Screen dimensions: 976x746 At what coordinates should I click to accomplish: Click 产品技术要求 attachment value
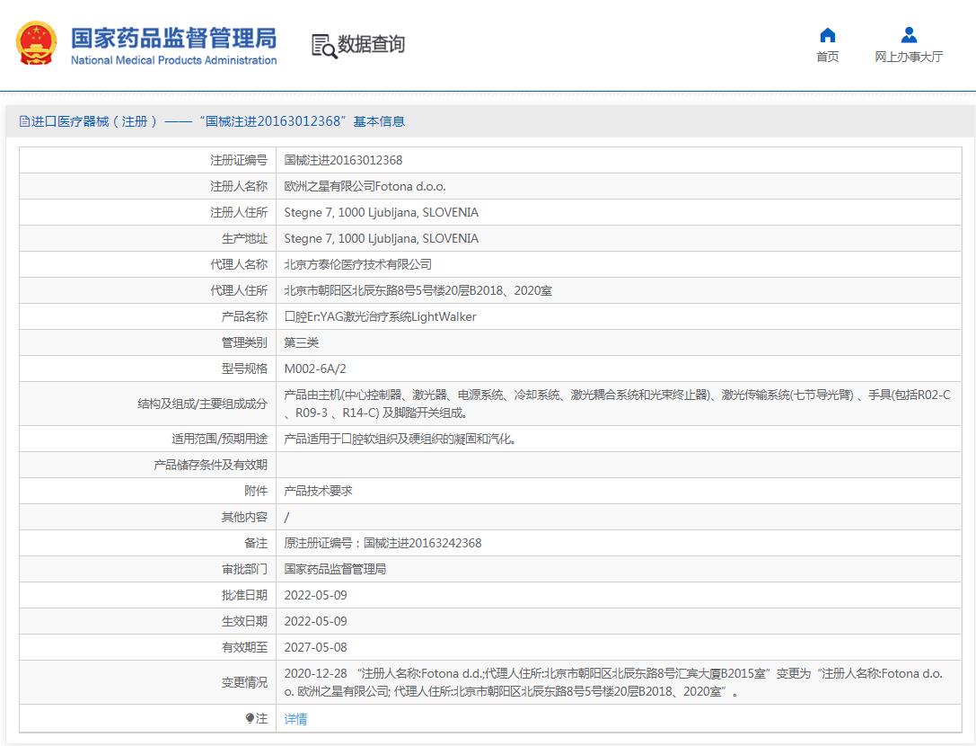[318, 491]
